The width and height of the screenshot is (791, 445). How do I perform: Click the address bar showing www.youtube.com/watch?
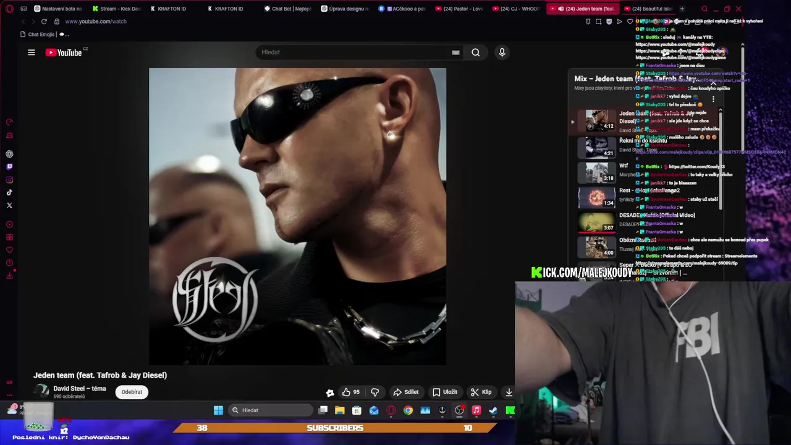(x=96, y=21)
